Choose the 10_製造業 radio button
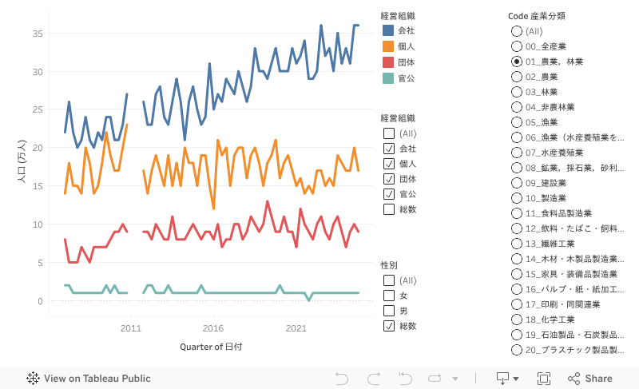 (516, 198)
